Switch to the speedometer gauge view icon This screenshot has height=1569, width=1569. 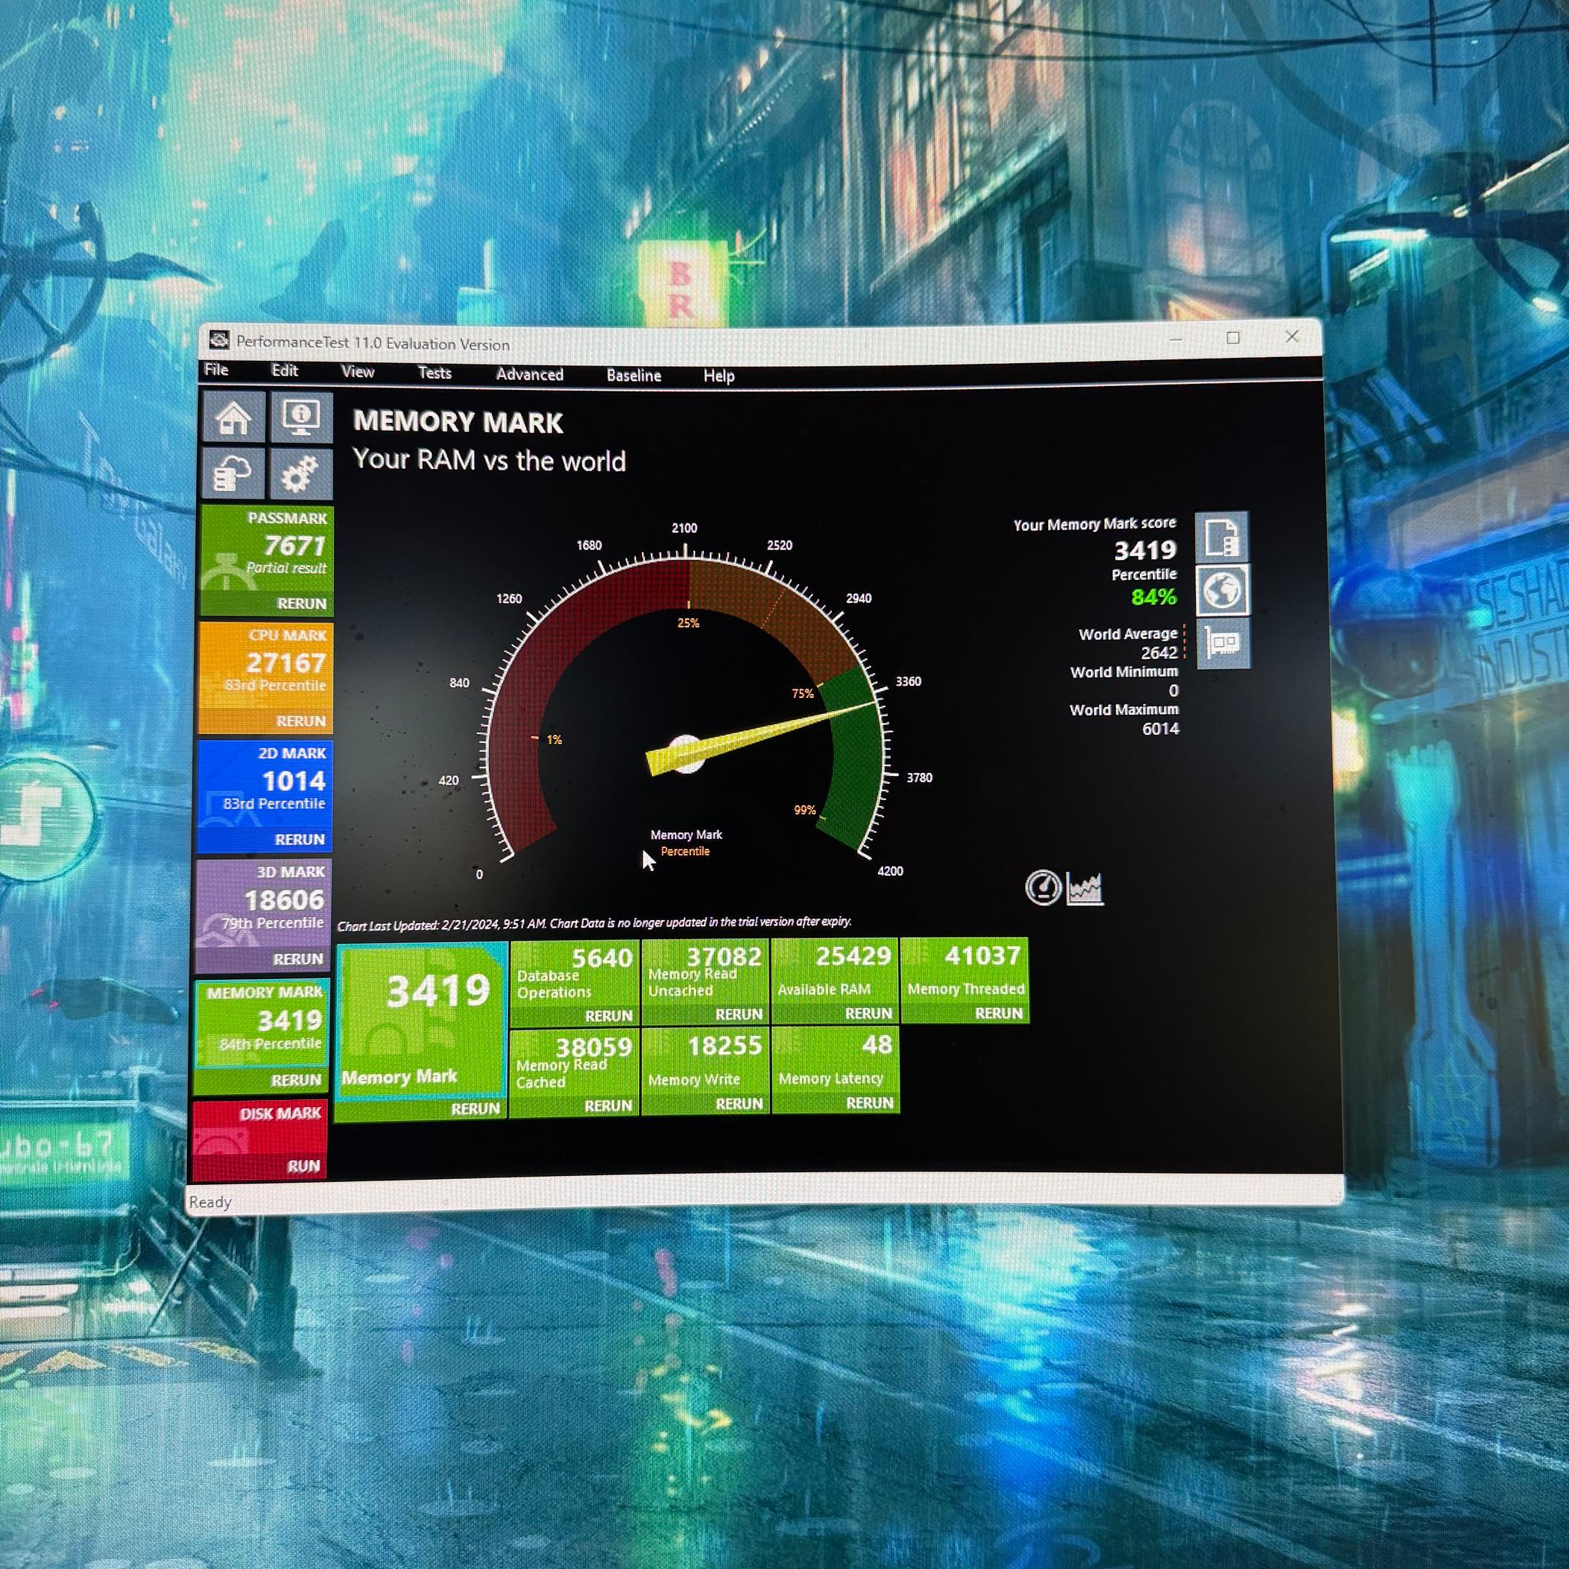(1043, 888)
